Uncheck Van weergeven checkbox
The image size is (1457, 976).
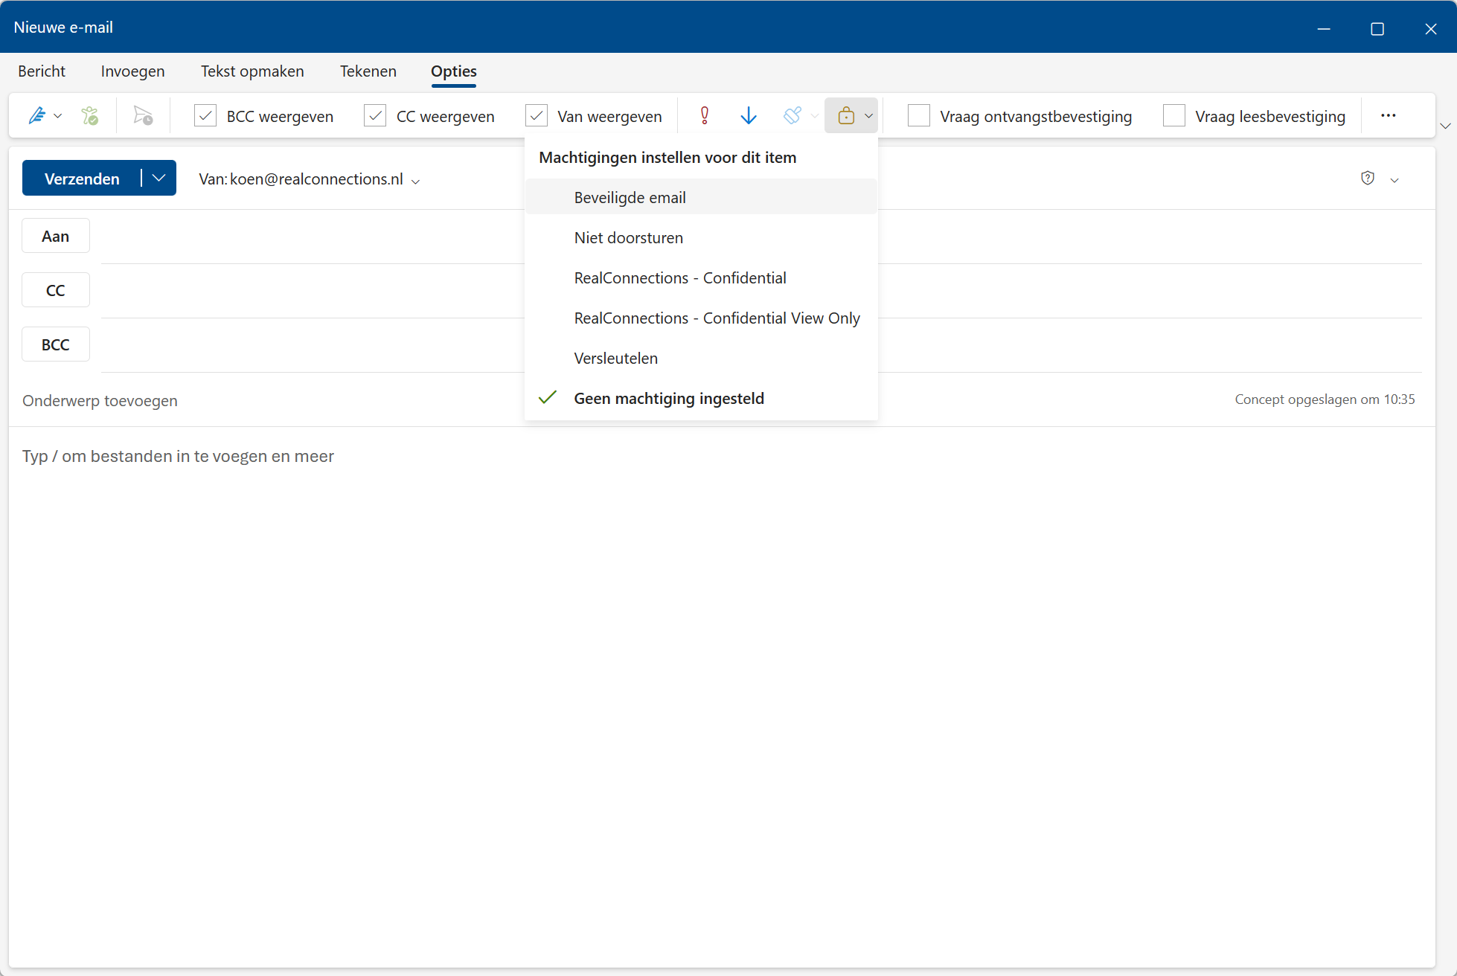tap(537, 116)
